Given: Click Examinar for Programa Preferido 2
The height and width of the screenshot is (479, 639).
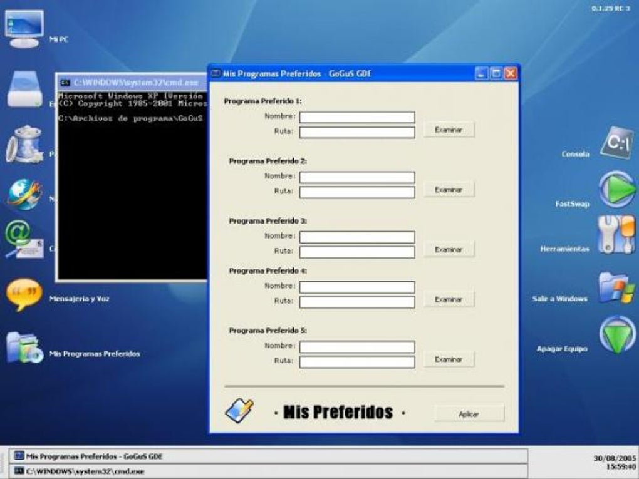Looking at the screenshot, I should coord(449,190).
